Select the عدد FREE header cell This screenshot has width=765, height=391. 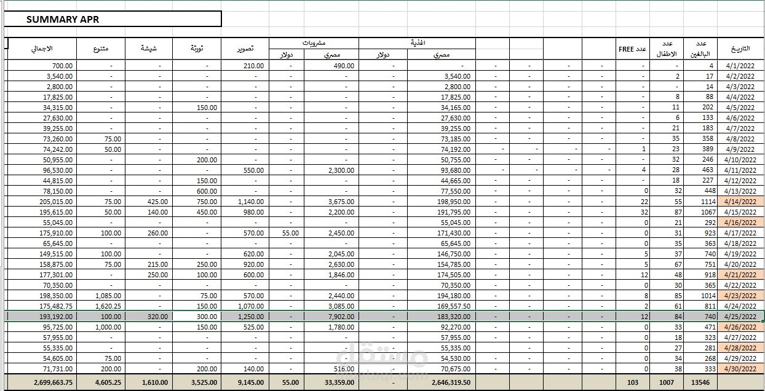pos(633,49)
